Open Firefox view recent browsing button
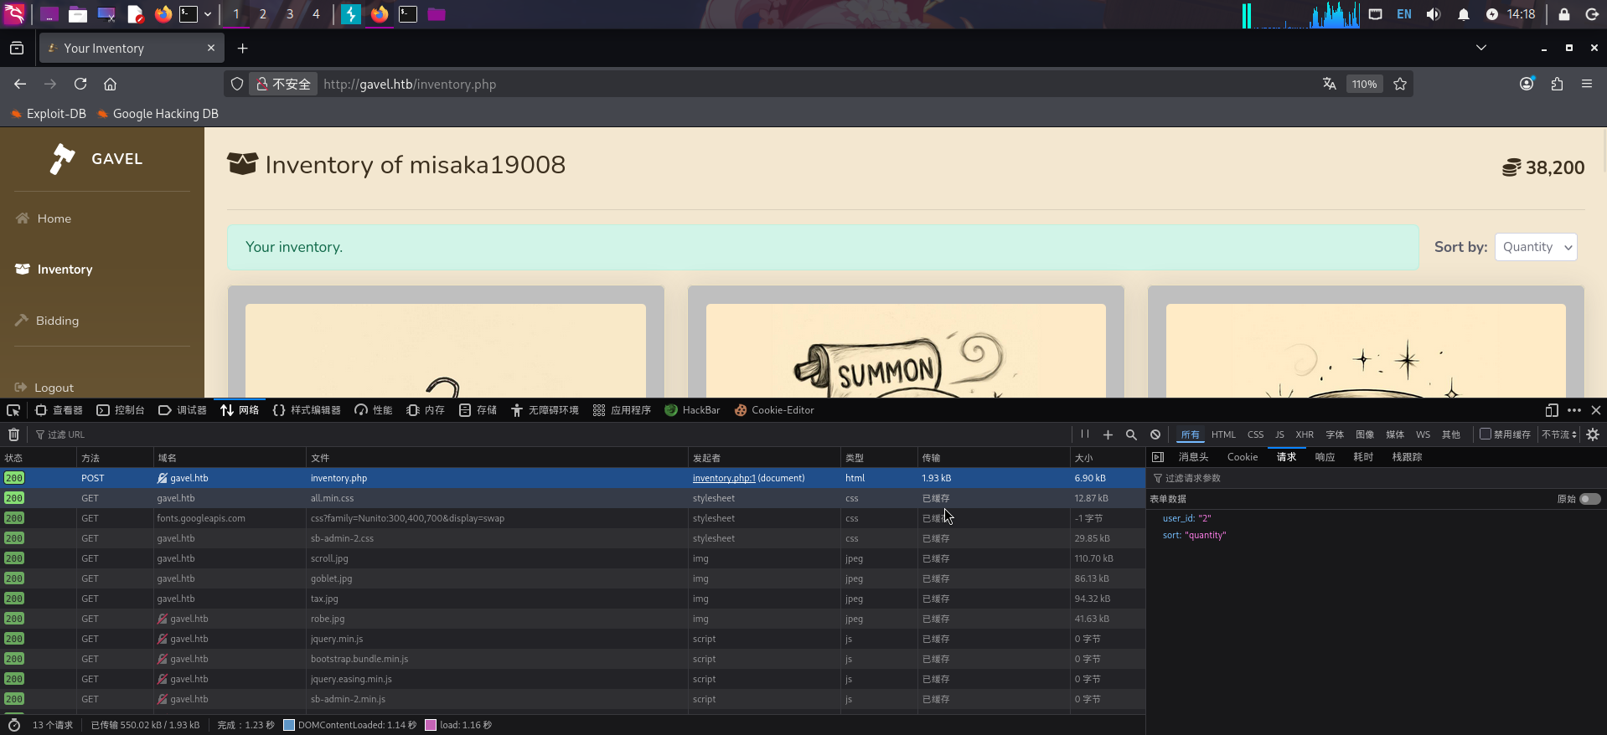 tap(17, 49)
